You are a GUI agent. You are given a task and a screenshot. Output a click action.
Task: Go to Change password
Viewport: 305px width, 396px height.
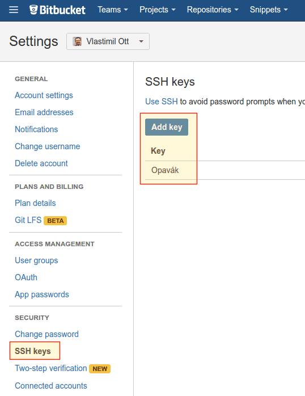46,334
